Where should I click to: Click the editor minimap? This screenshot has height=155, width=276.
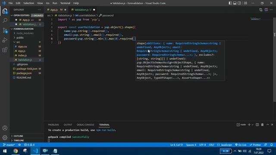256,19
